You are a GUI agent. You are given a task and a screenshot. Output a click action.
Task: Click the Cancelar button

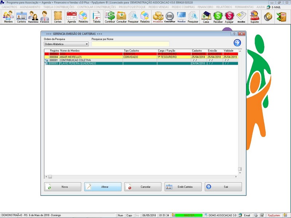point(143,187)
